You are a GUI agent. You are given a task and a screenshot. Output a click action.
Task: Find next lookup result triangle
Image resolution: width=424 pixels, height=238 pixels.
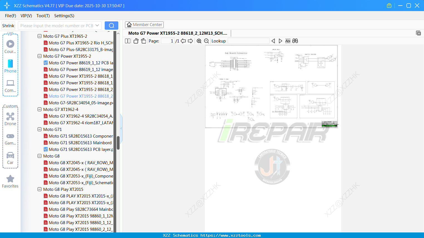point(280,41)
